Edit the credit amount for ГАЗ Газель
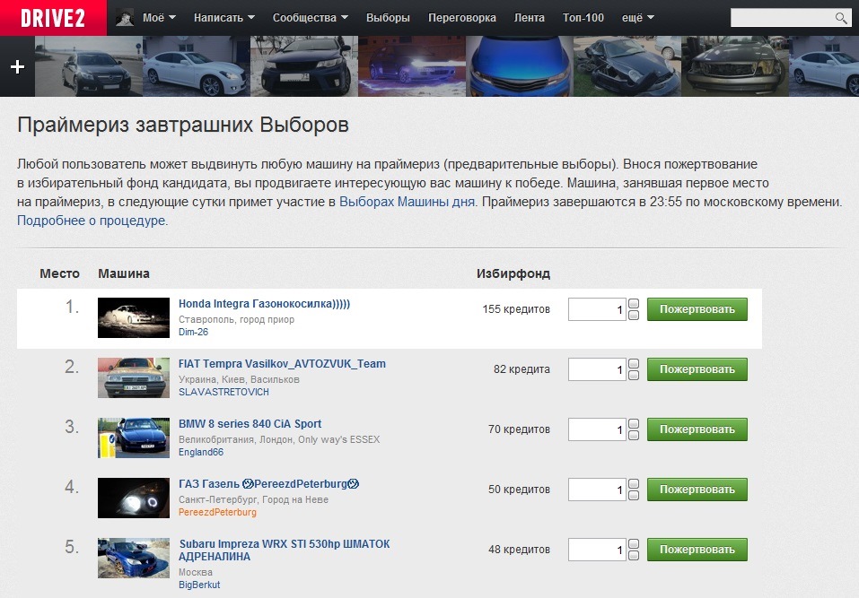Image resolution: width=859 pixels, height=598 pixels. tap(597, 490)
